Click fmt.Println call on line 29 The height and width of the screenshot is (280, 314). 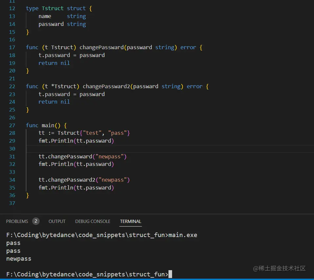coord(76,141)
